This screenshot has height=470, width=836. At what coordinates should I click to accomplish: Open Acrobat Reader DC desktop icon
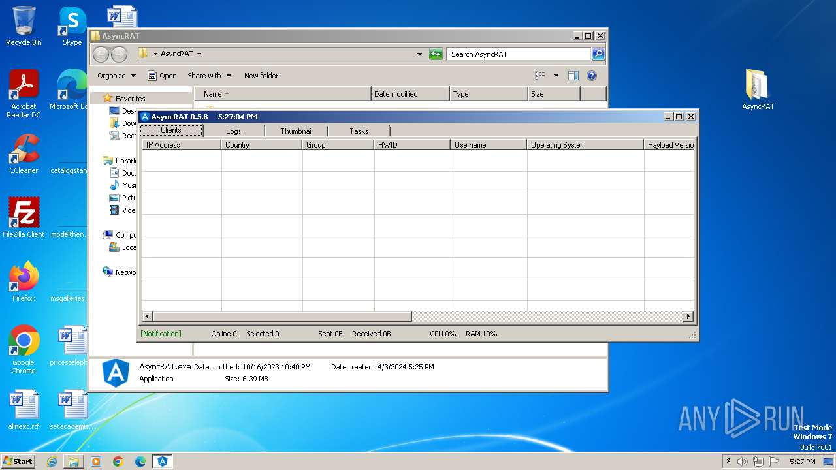[x=24, y=93]
